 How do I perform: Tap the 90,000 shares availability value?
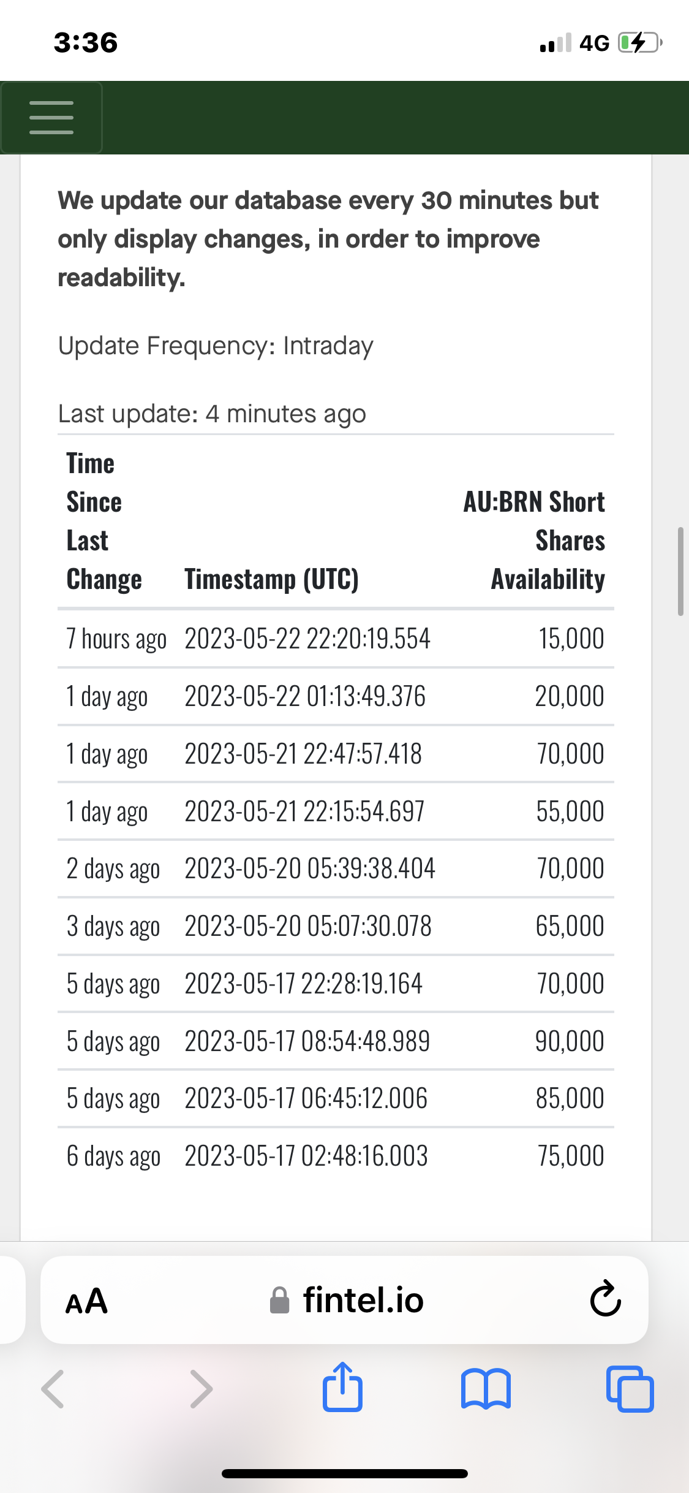pyautogui.click(x=570, y=1041)
